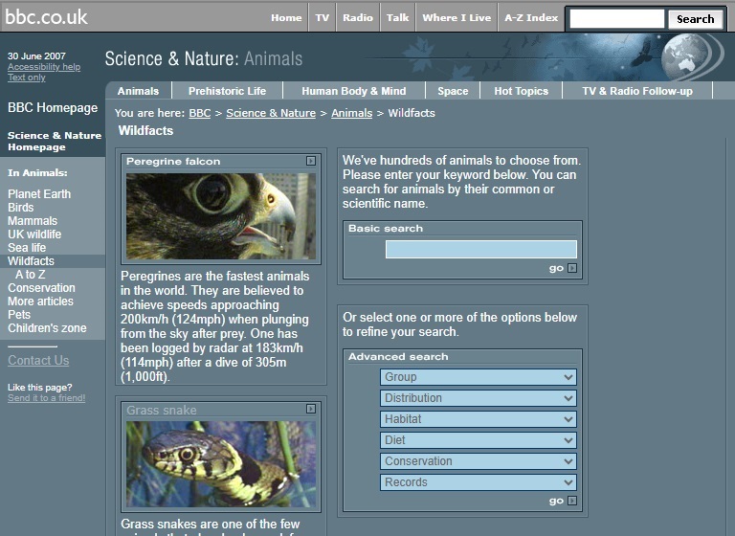Select Wildfacts in the sidebar

[x=31, y=261]
